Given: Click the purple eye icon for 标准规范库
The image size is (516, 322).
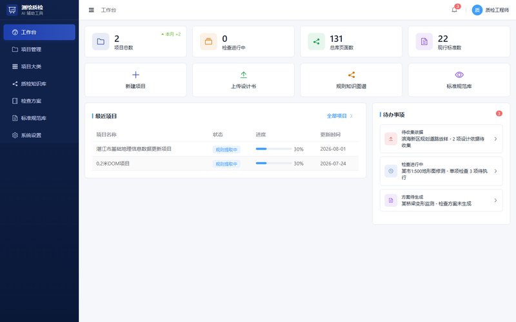Looking at the screenshot, I should 459,75.
